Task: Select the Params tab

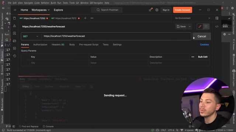Action: point(25,45)
